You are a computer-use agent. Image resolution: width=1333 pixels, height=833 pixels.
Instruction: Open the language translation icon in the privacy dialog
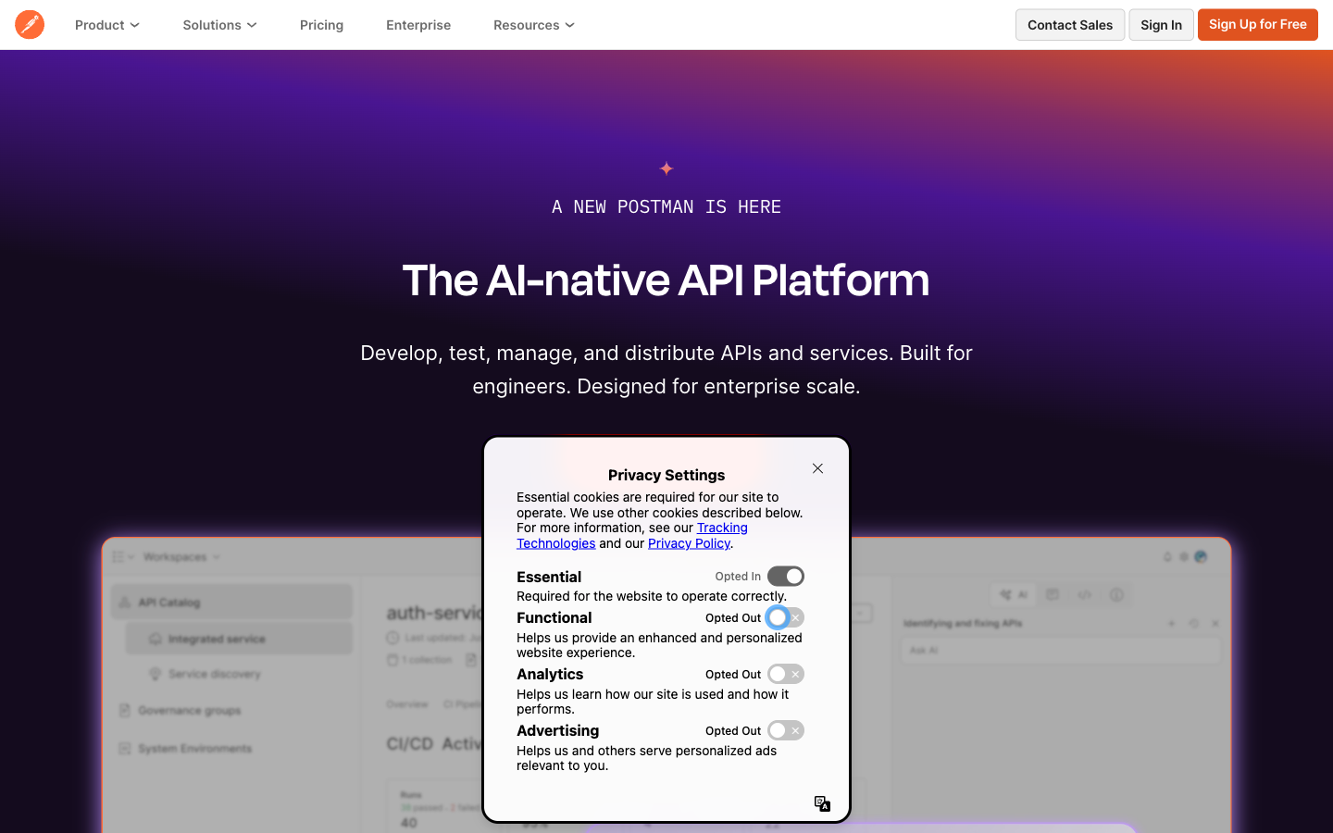(x=822, y=803)
